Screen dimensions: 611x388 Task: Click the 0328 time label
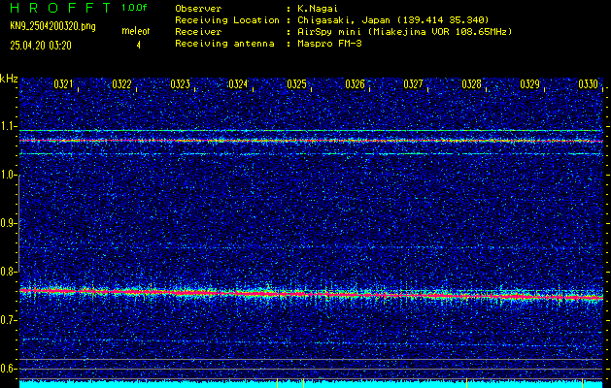[471, 84]
